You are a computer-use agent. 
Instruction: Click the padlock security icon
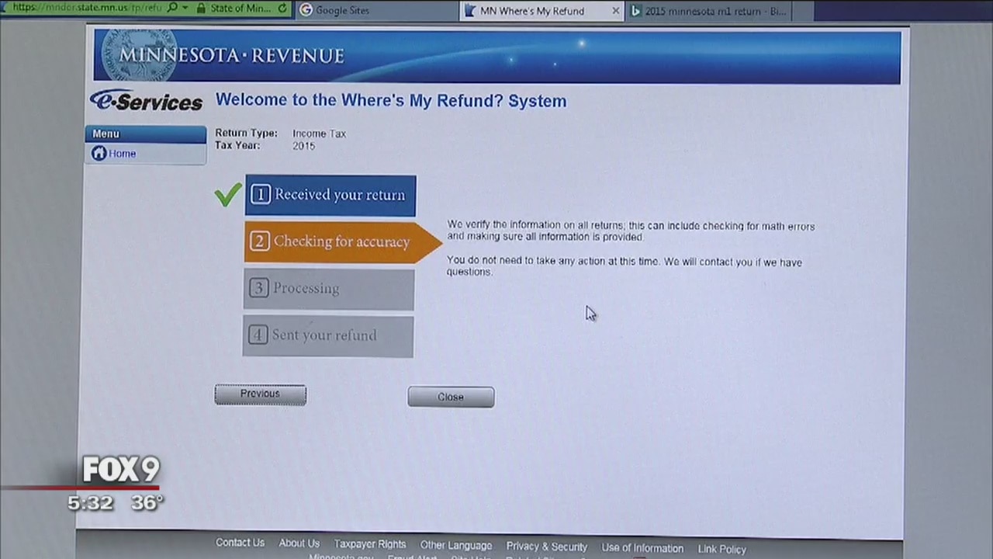[x=201, y=9]
